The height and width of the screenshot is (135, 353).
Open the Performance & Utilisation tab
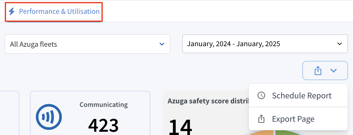[x=54, y=12]
